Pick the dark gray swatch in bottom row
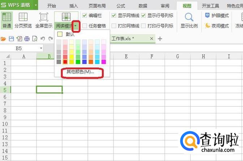Viewport: 243px width, 161px height. [x=59, y=62]
